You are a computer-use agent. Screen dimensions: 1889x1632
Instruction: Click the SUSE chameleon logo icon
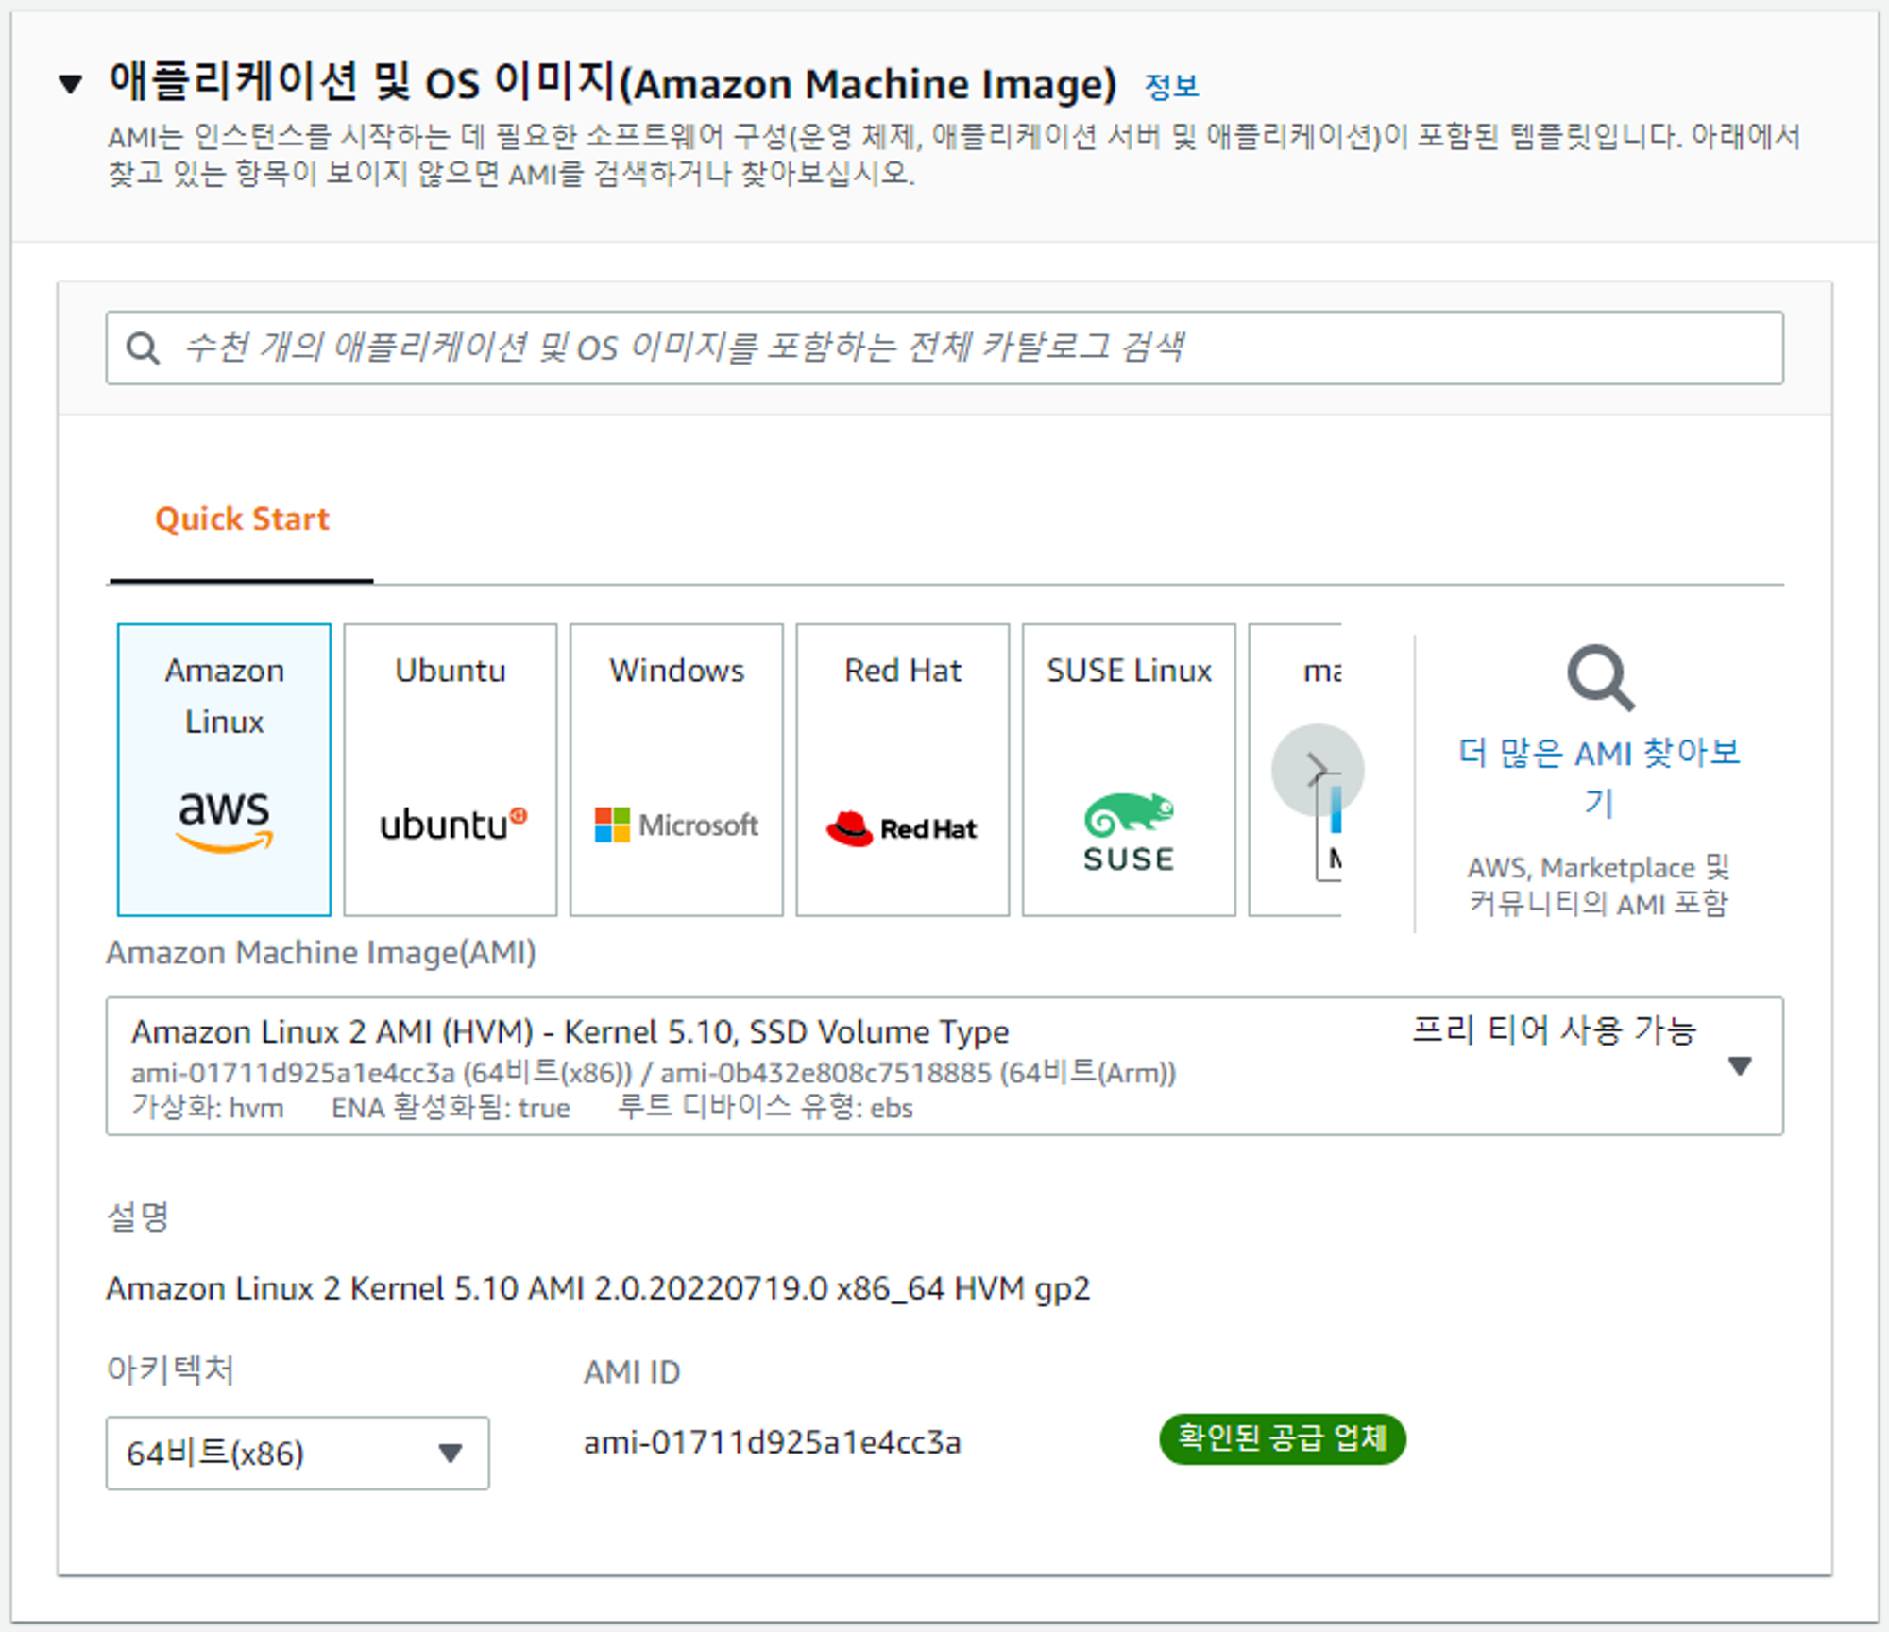1129,832
